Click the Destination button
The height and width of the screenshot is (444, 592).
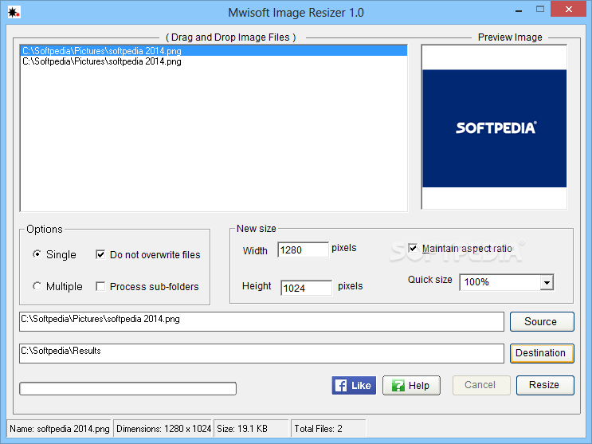tap(542, 353)
